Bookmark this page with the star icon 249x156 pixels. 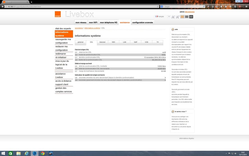[213, 6]
